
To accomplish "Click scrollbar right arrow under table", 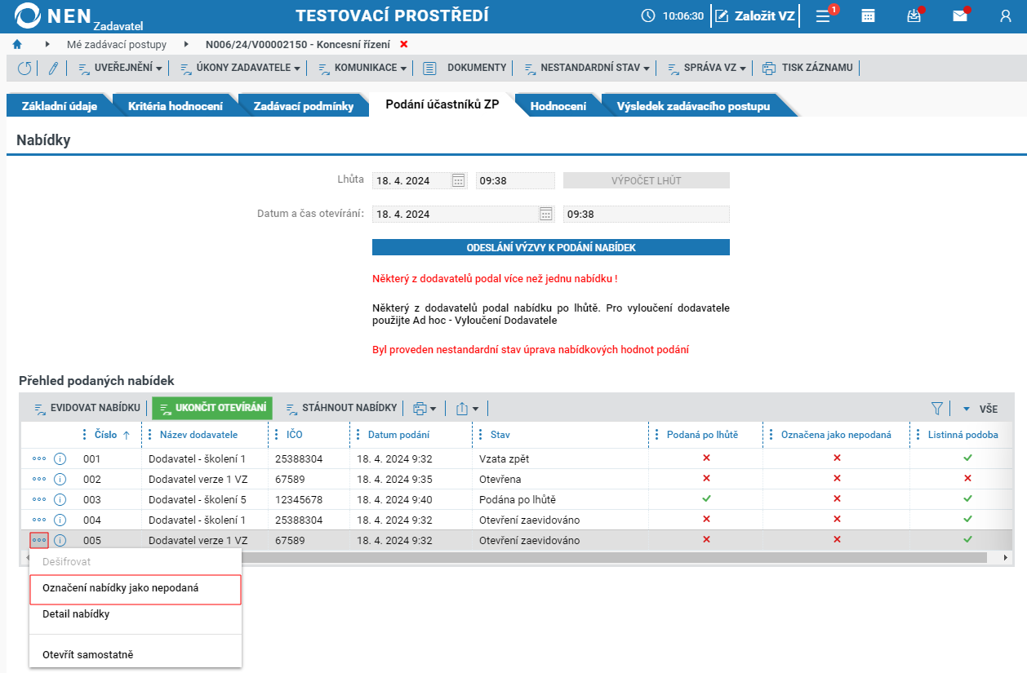I will point(1006,557).
